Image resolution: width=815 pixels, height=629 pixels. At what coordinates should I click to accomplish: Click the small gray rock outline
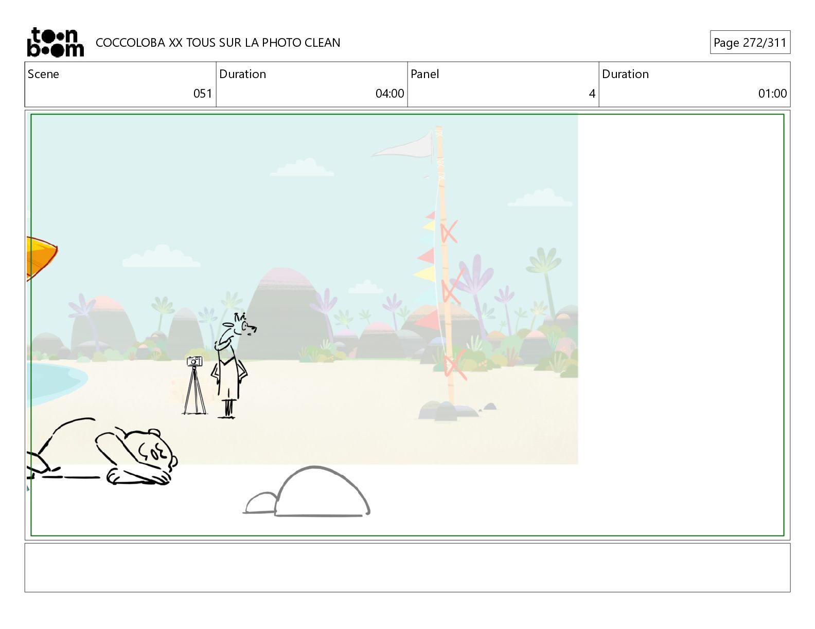pyautogui.click(x=261, y=503)
